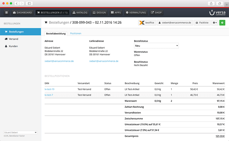Open the Eduard Siebert user selector
Viewport: 229px width, 141px height.
(20, 133)
